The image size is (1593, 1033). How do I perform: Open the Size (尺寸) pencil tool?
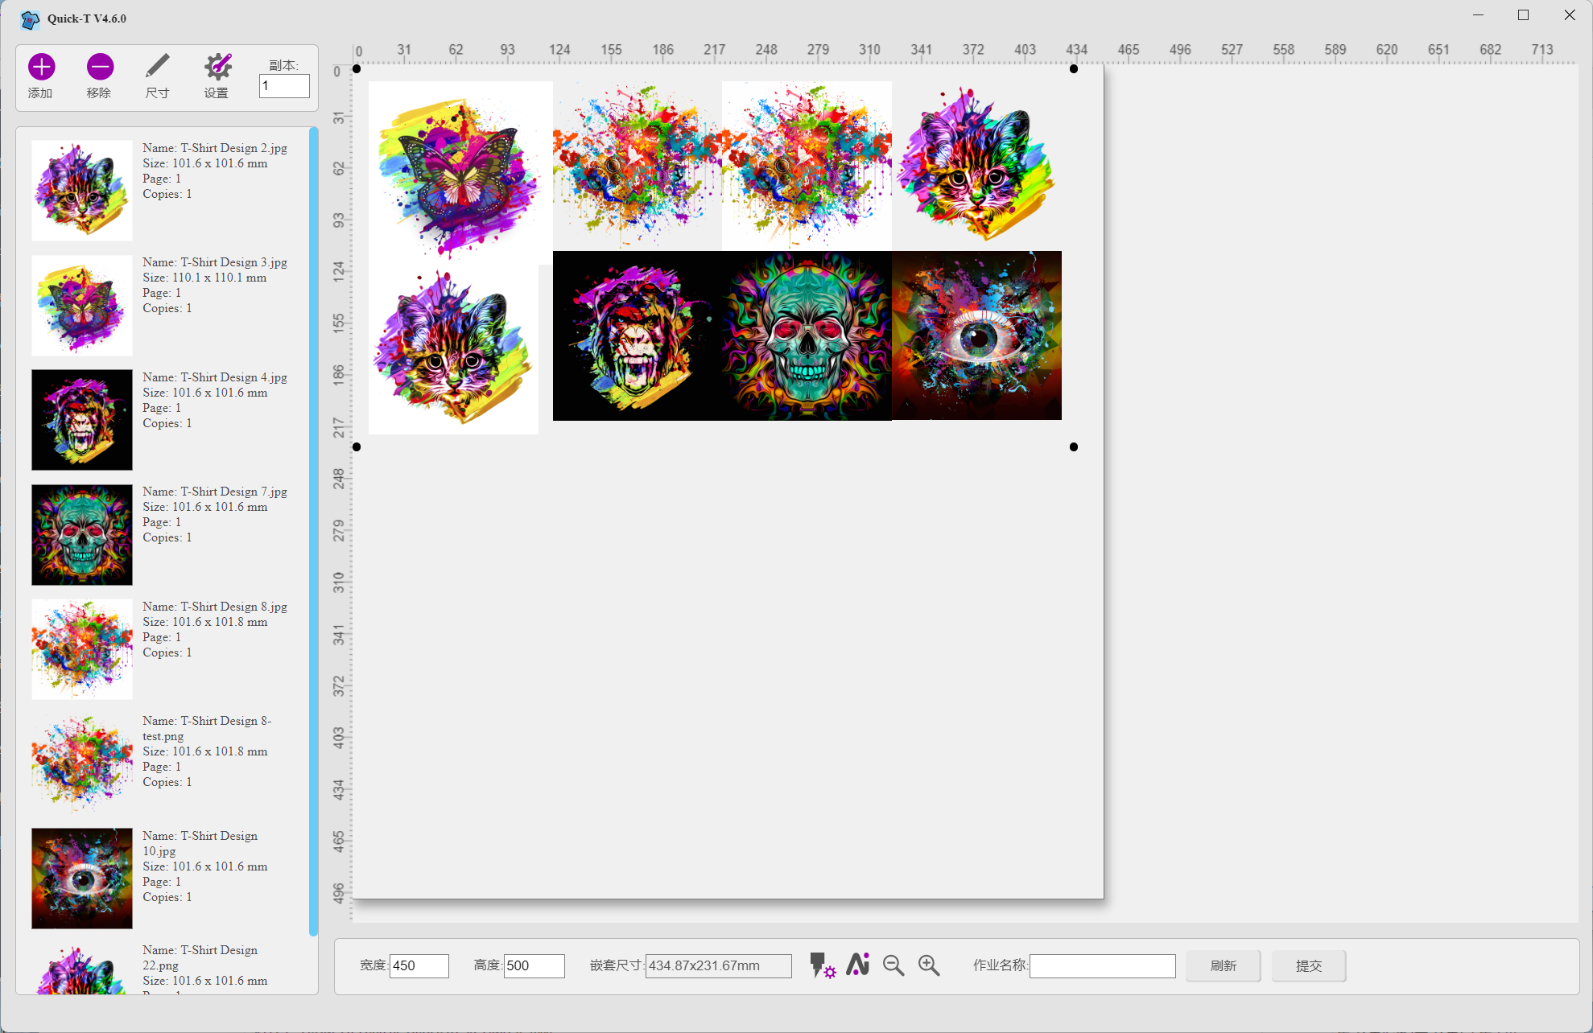click(x=158, y=68)
